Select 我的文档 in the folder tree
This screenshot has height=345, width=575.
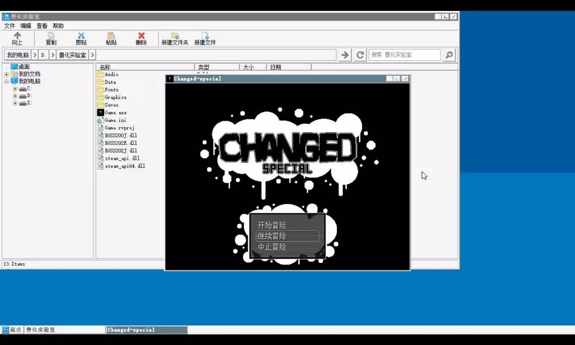(x=26, y=74)
